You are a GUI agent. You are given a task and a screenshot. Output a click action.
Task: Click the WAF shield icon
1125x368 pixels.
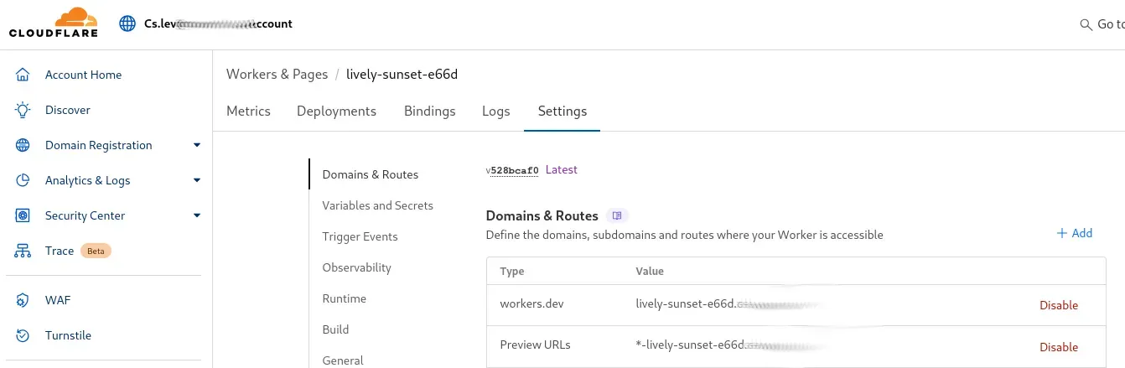tap(23, 300)
